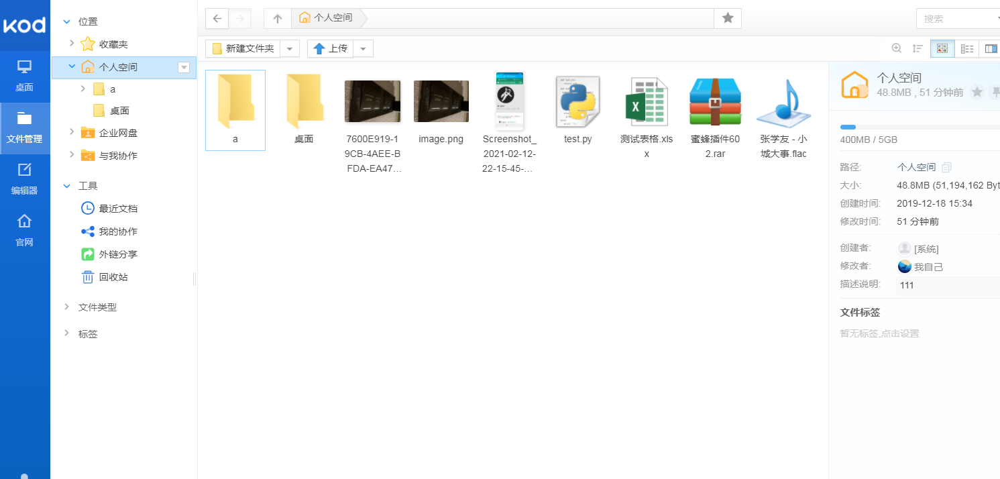The width and height of the screenshot is (1000, 479).
Task: Copy the path next to 个人空间
Action: [946, 167]
